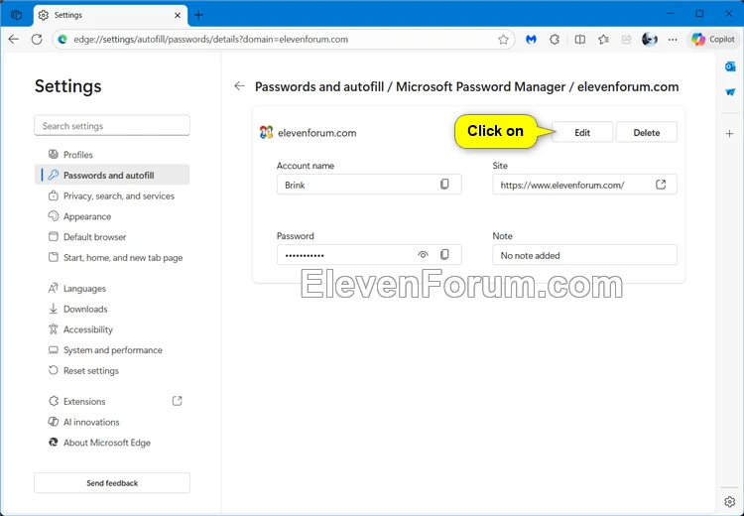Image resolution: width=744 pixels, height=516 pixels.
Task: Copy the saved password
Action: (444, 254)
